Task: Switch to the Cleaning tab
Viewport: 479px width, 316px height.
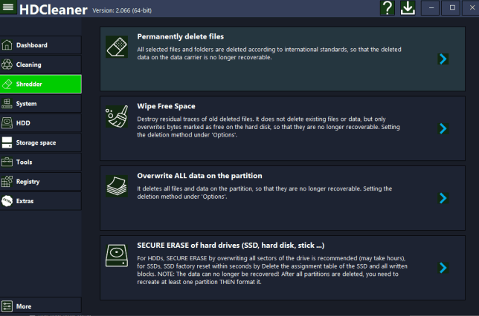Action: (41, 65)
